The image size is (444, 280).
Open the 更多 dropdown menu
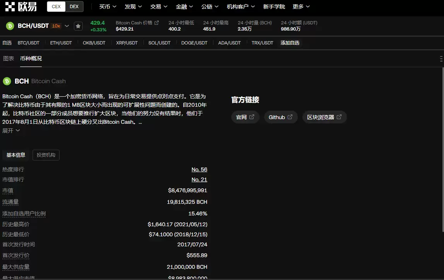301,7
